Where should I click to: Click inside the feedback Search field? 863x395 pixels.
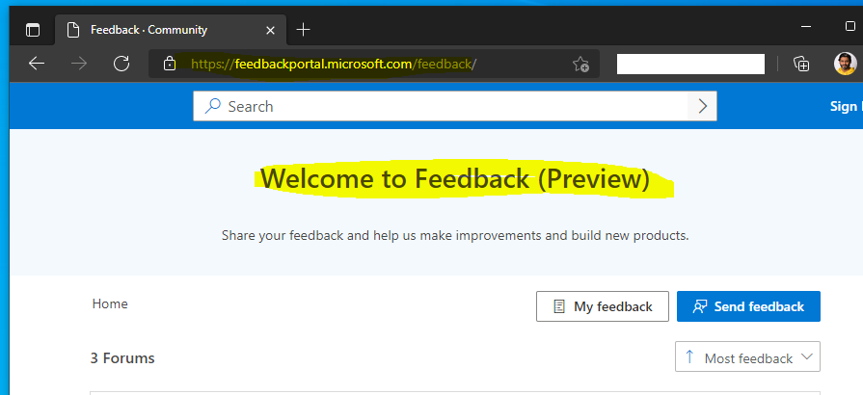(454, 106)
